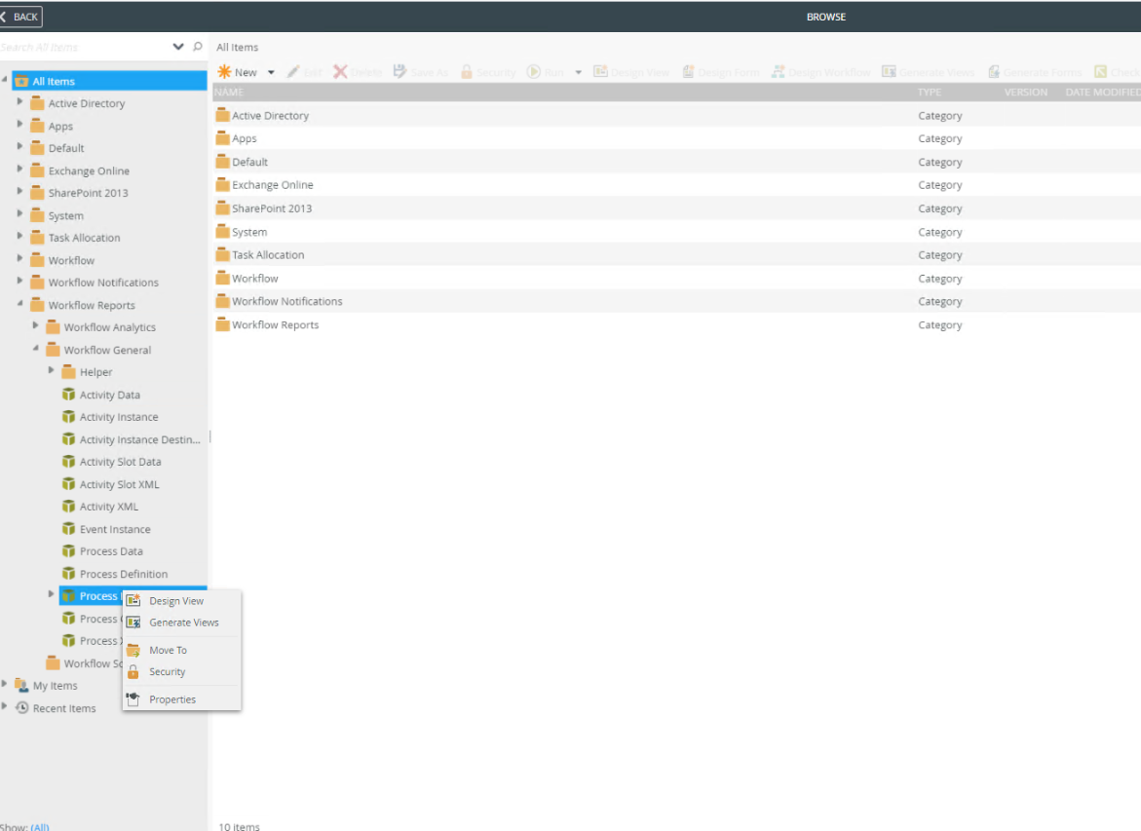Collapse the Workflow Reports tree node
The image size is (1141, 831).
pyautogui.click(x=19, y=303)
